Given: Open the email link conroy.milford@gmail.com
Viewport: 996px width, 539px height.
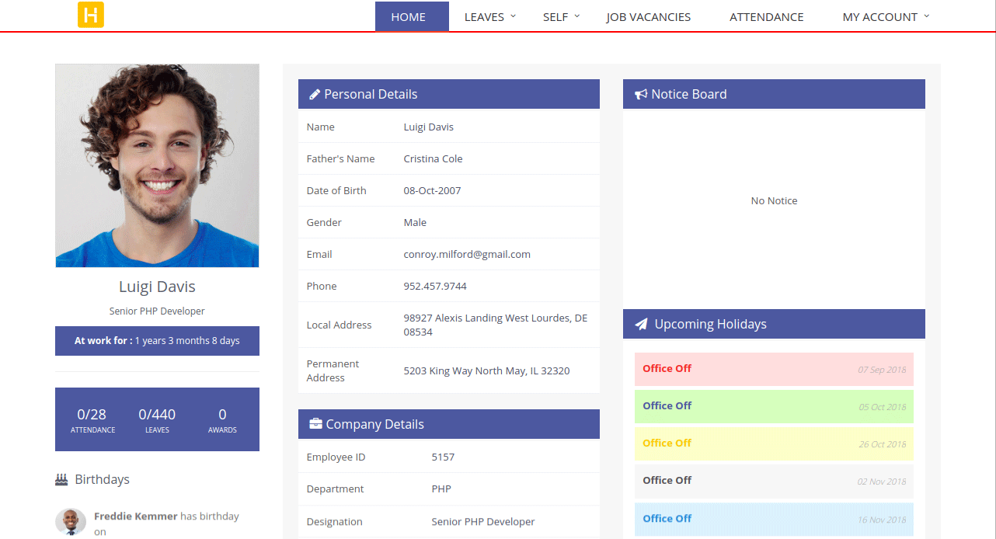Looking at the screenshot, I should [467, 254].
